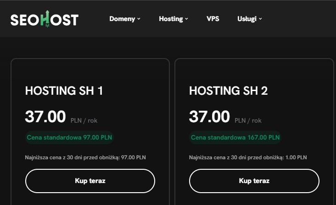
Task: Select the HOSTING SH 1 plan title
Action: (64, 91)
